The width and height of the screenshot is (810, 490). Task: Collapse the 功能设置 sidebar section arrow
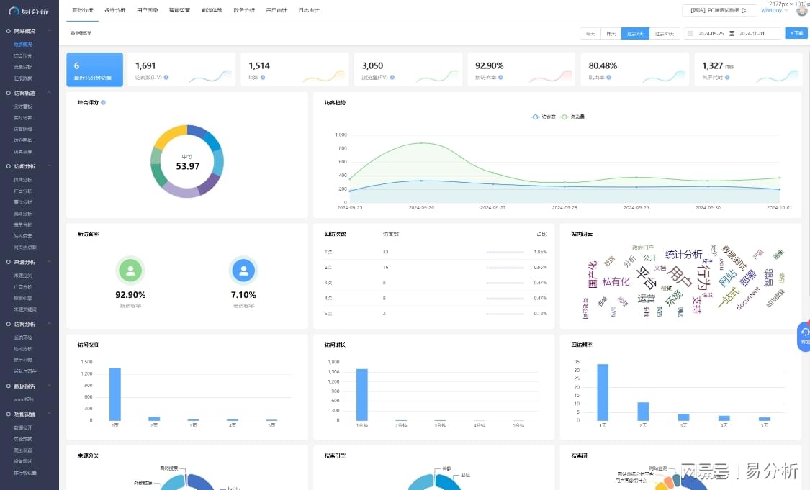[49, 414]
